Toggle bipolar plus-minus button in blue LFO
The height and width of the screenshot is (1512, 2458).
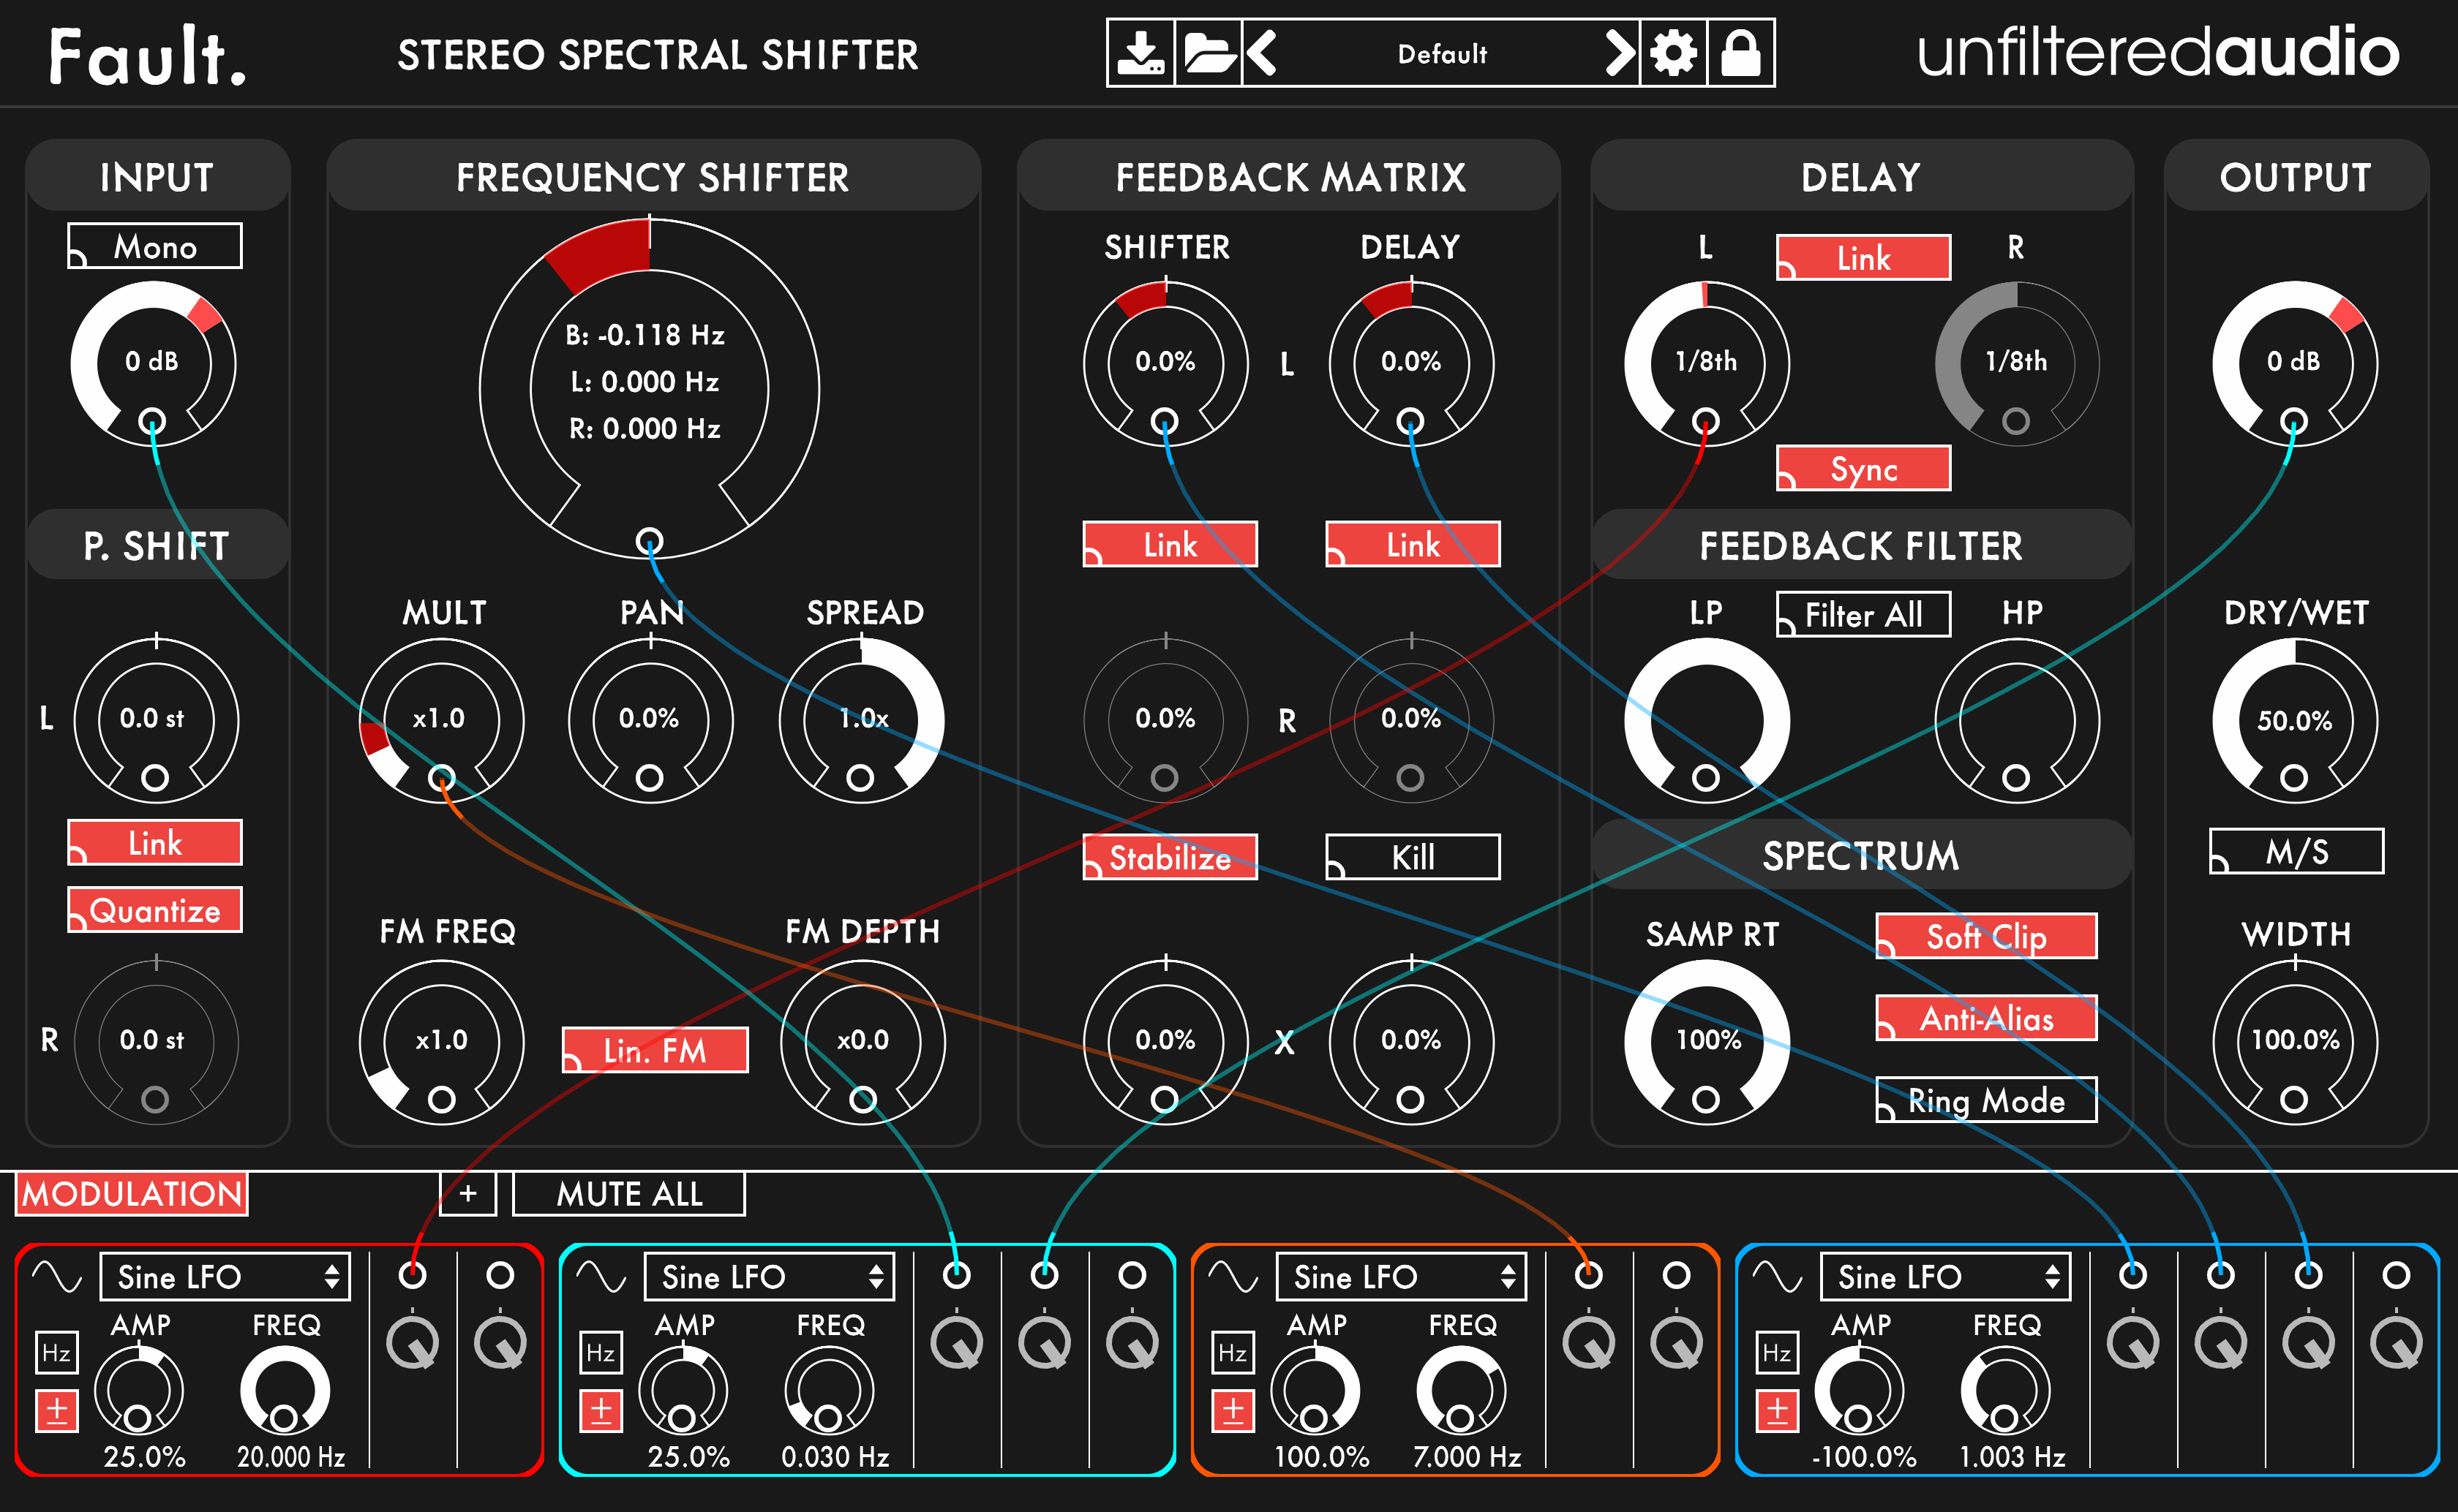click(1778, 1411)
